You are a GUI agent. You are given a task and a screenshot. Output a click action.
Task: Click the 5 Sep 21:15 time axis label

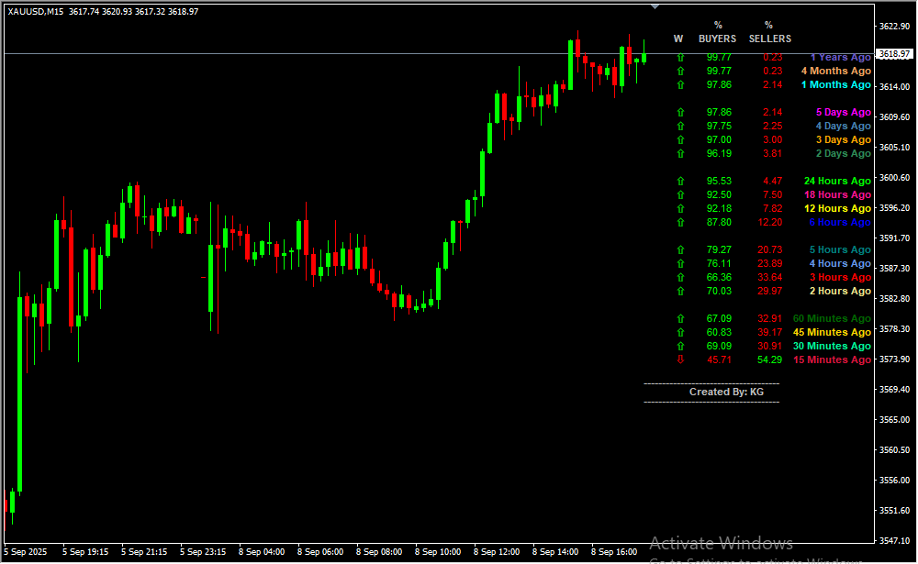pos(143,552)
